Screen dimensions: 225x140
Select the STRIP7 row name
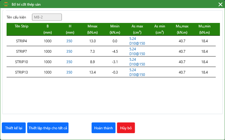point(22,52)
